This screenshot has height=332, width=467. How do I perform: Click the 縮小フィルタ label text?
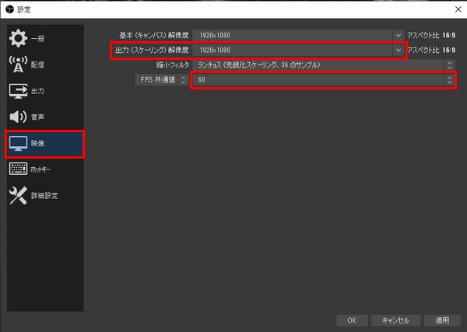173,65
